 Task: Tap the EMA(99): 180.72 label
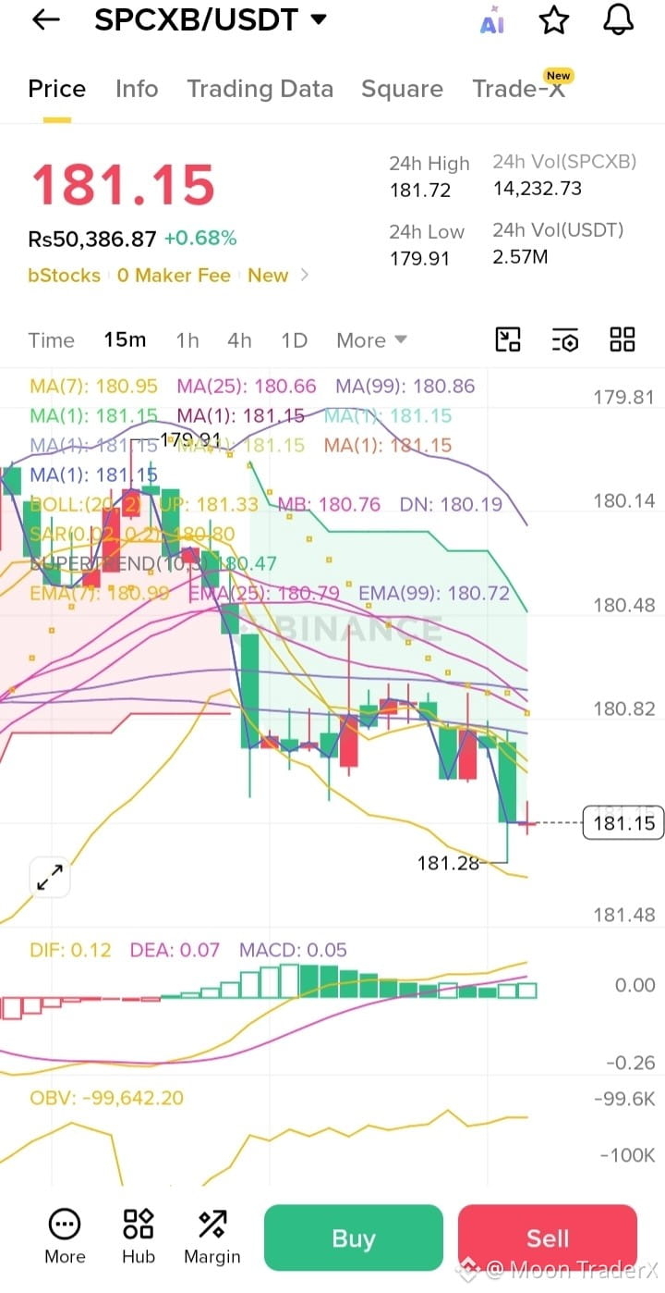click(x=433, y=593)
